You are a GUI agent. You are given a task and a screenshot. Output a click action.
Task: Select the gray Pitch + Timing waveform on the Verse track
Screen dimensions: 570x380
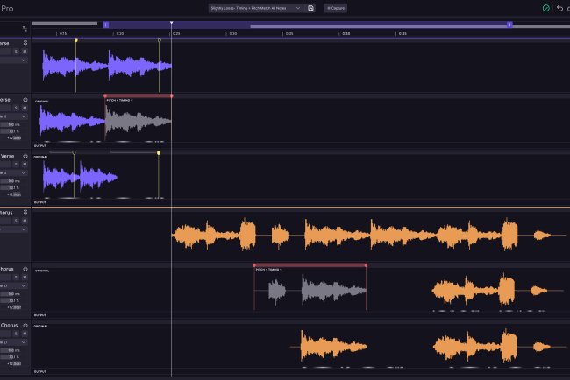(x=139, y=121)
